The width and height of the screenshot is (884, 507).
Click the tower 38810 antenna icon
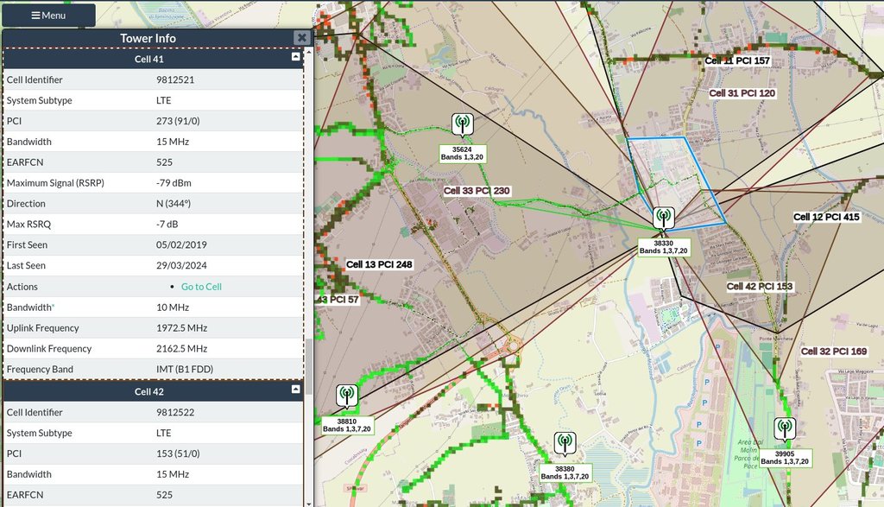[x=347, y=396]
